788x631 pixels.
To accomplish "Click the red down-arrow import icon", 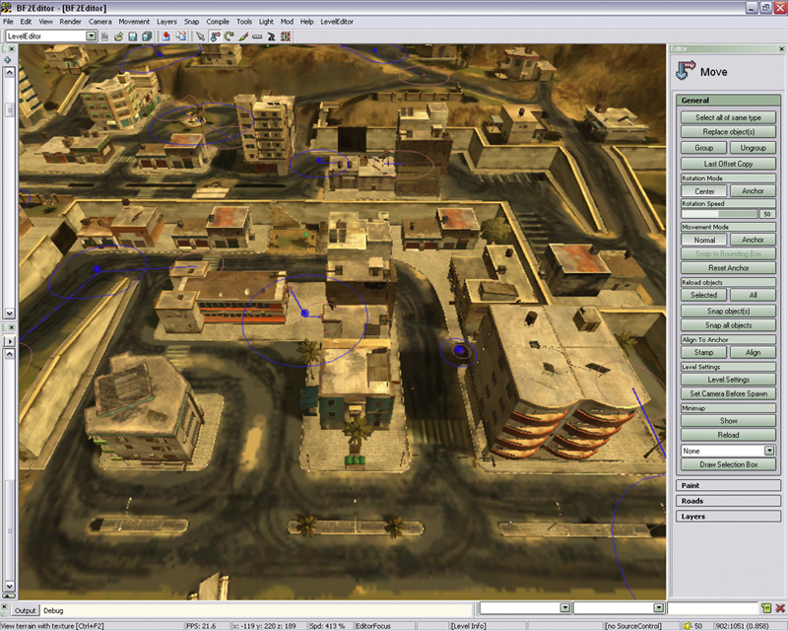I will click(x=165, y=36).
